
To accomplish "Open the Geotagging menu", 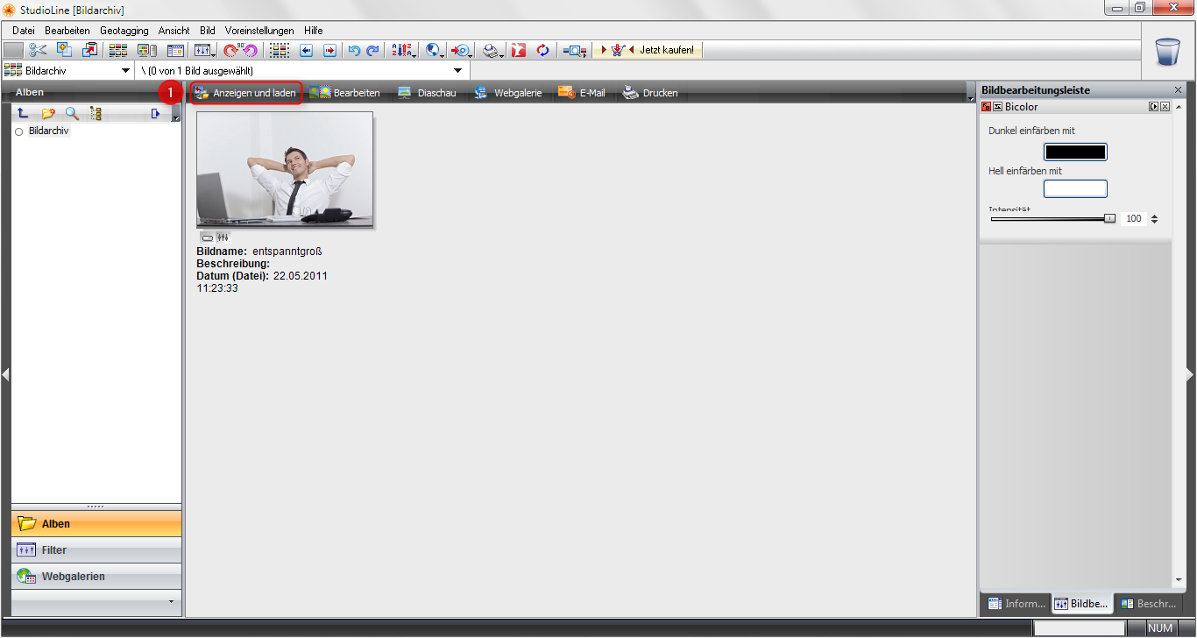I will point(124,31).
